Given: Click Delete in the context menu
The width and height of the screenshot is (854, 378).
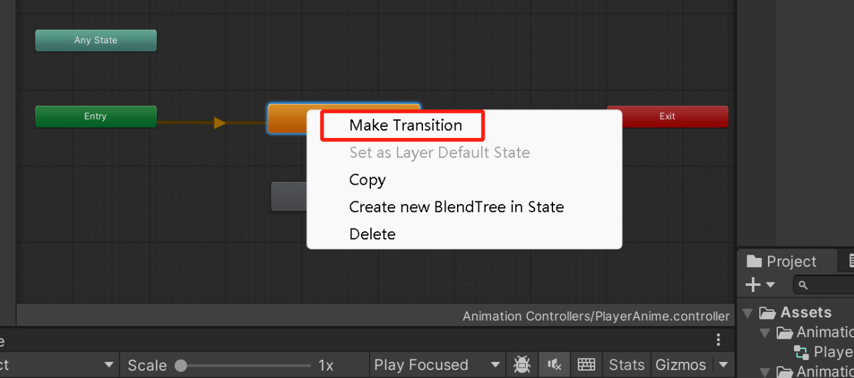Looking at the screenshot, I should [x=372, y=235].
